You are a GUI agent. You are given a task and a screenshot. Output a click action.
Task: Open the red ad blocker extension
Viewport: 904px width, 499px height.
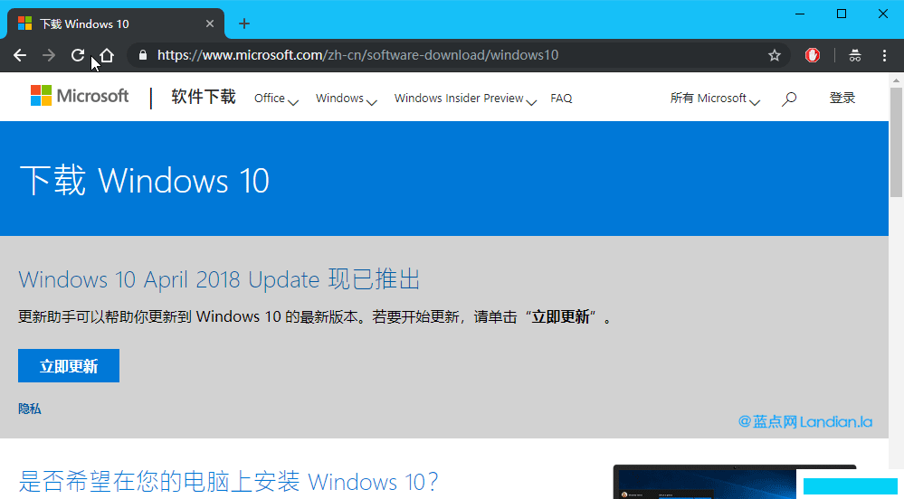813,55
